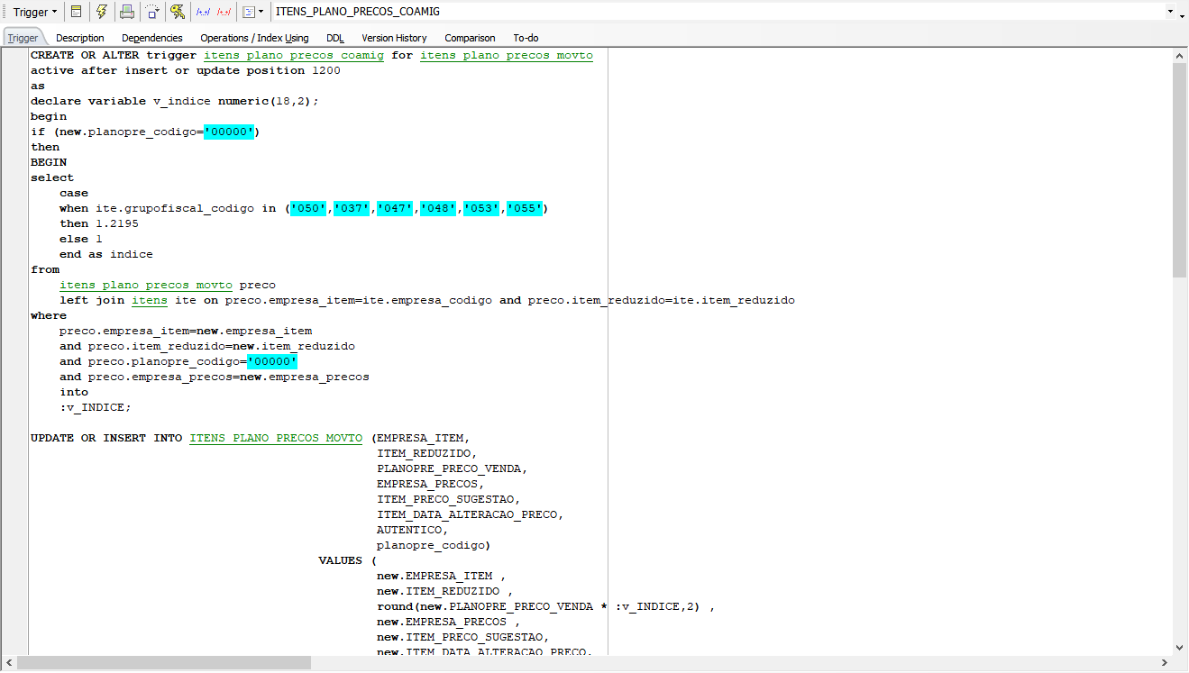Click position number 1200
Image resolution: width=1189 pixels, height=673 pixels.
326,70
